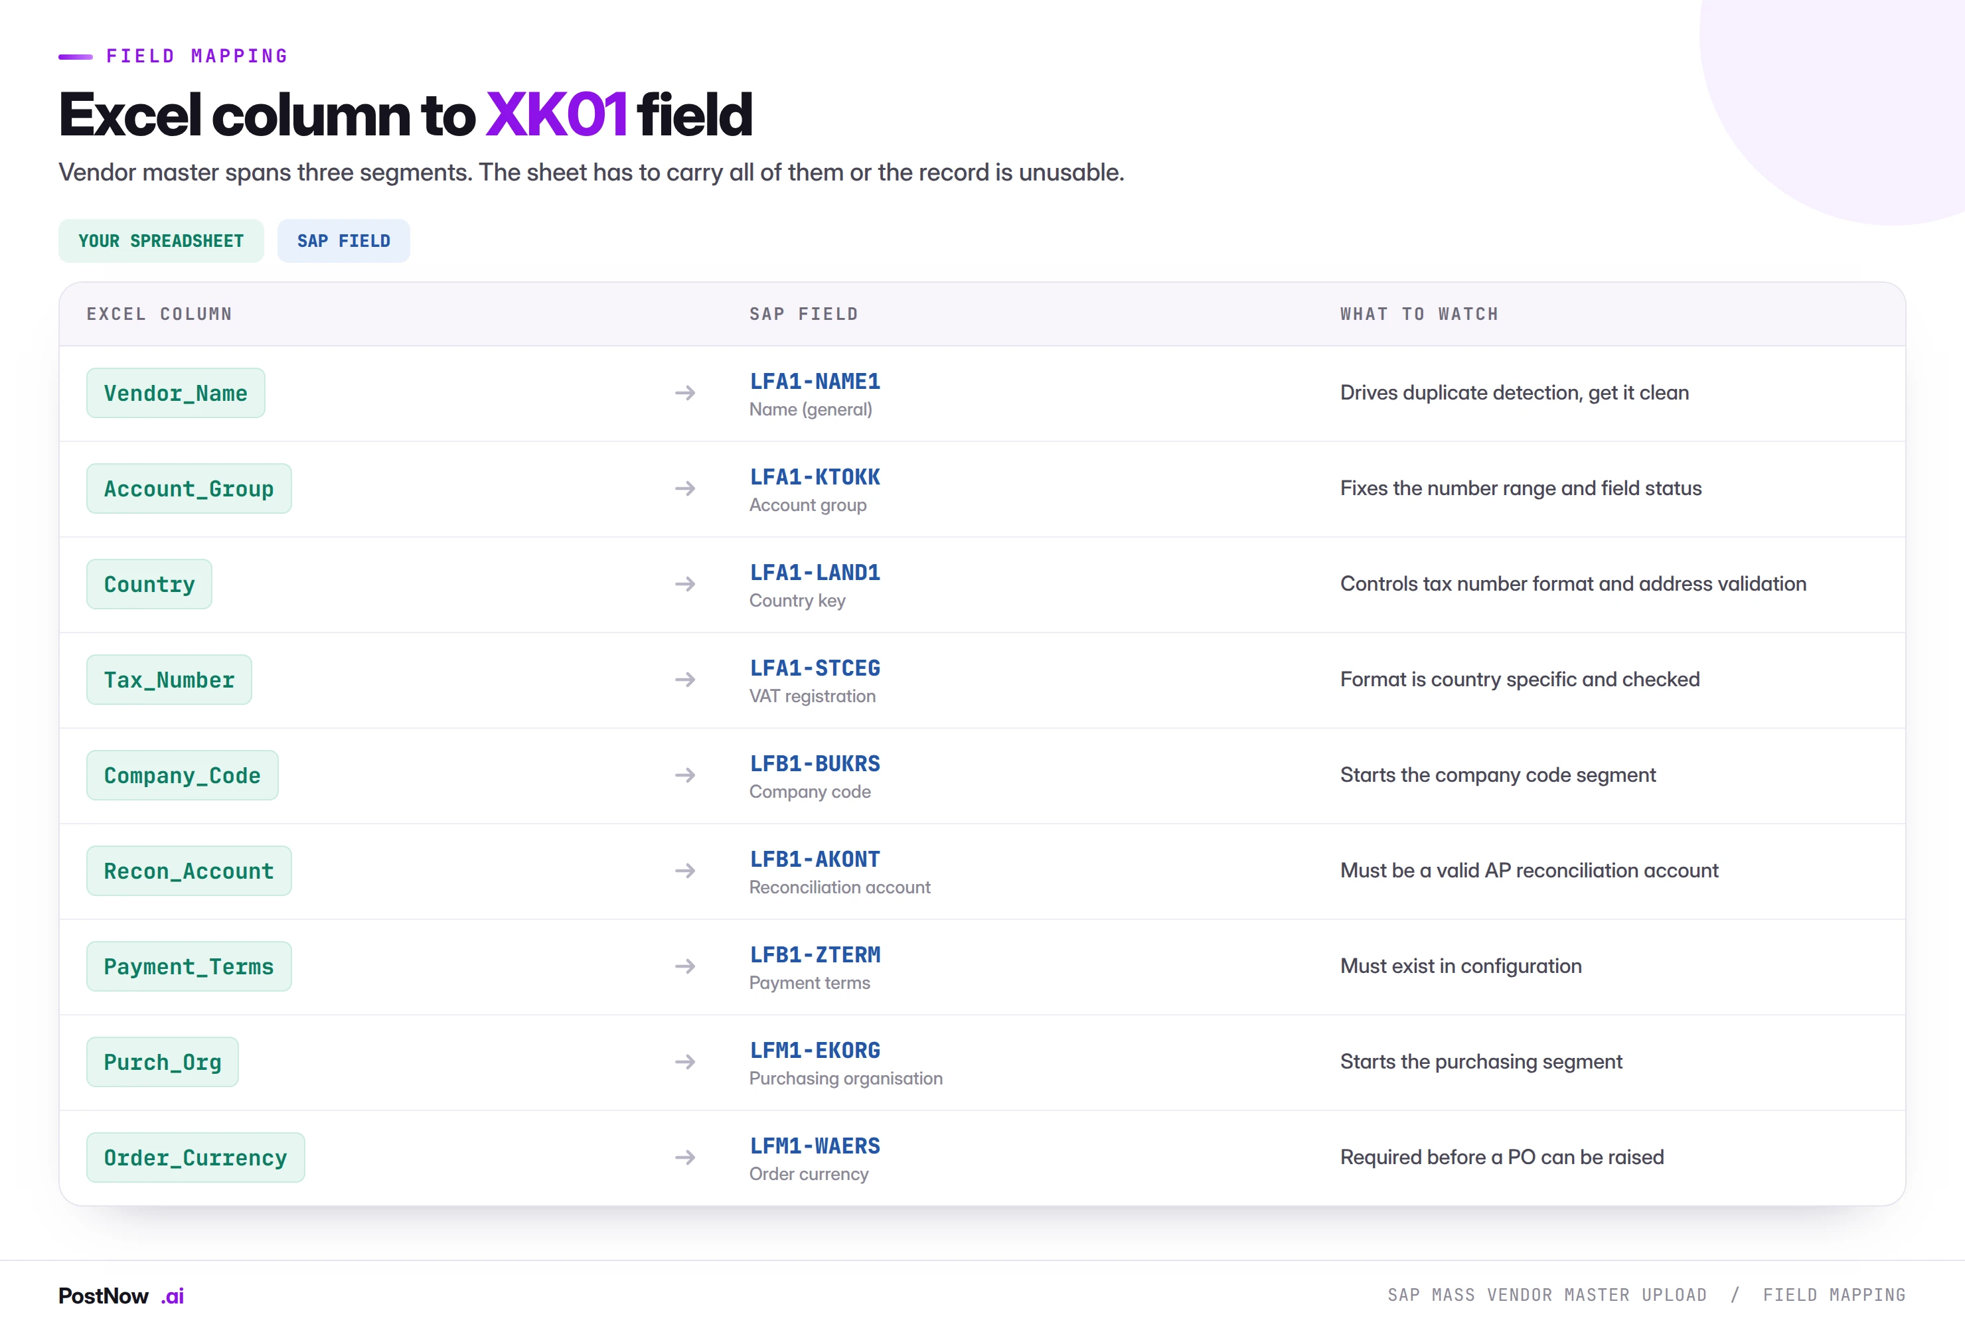Click the 'VAT registration' description
The height and width of the screenshot is (1338, 1965).
click(x=813, y=696)
